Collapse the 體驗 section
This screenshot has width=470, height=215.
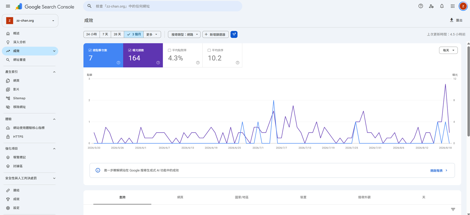click(x=54, y=119)
